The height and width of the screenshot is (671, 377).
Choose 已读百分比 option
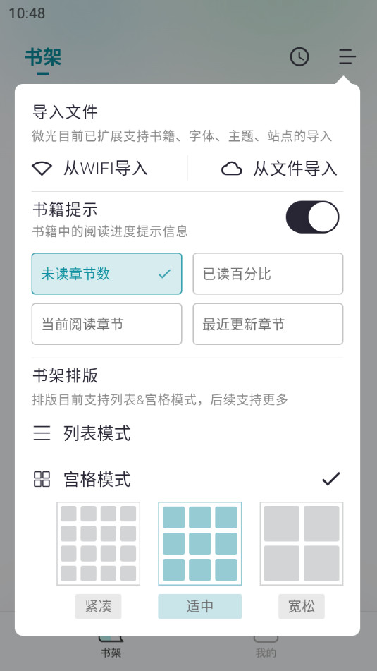(x=268, y=274)
